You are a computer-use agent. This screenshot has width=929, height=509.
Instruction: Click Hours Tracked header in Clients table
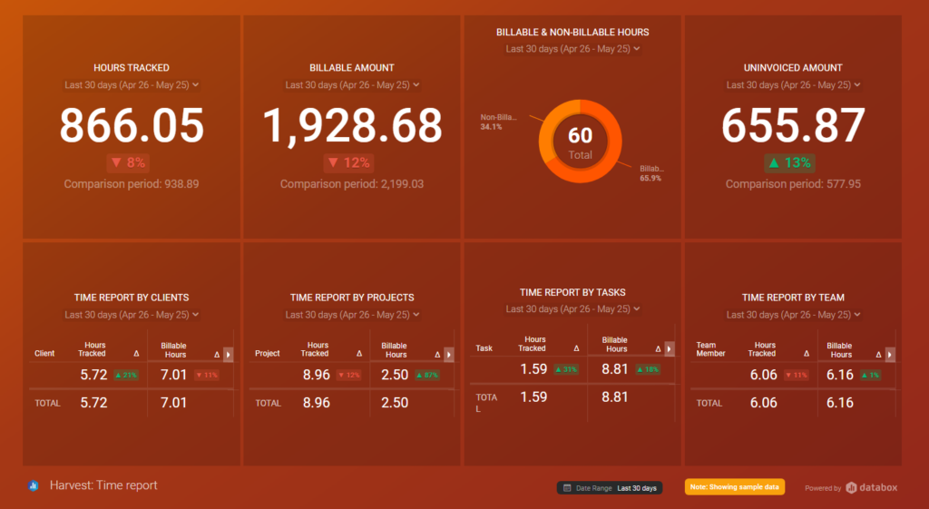coord(93,349)
